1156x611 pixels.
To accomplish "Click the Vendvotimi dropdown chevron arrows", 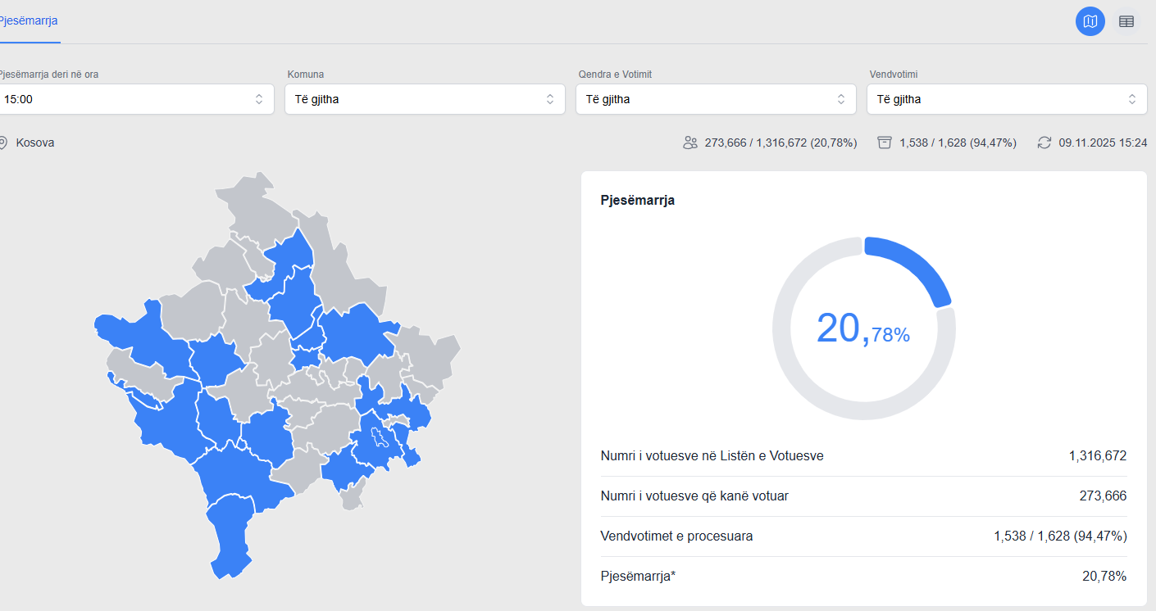I will (1131, 99).
